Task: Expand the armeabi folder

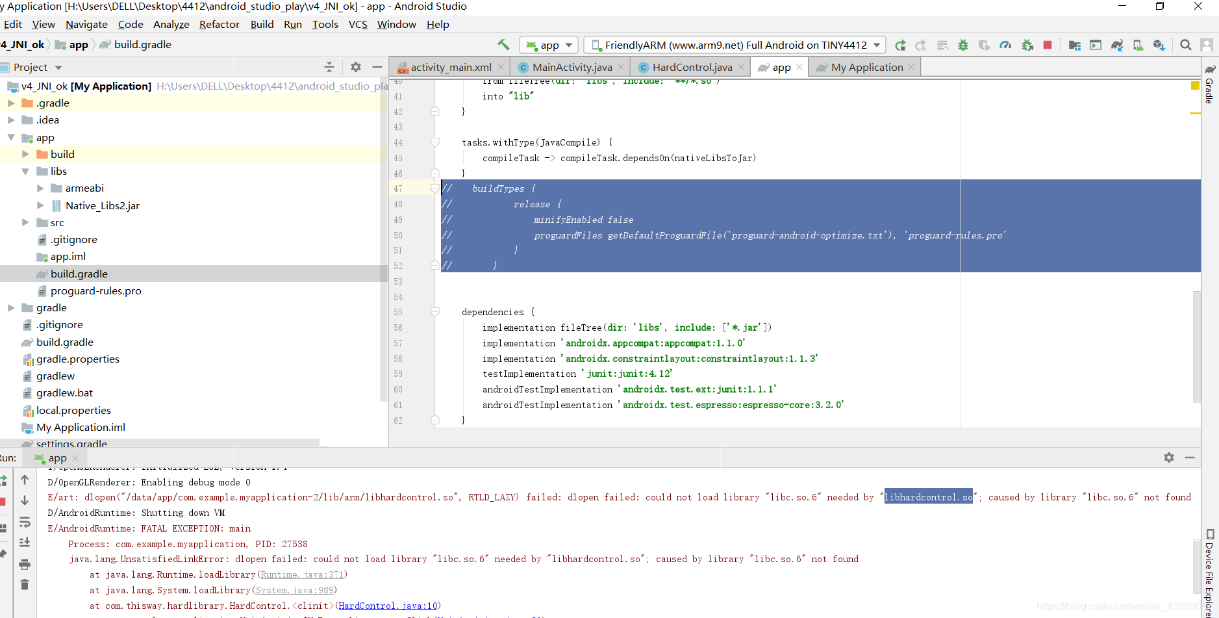Action: point(40,188)
